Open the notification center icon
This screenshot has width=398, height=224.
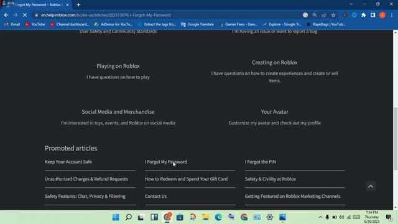pos(389,217)
